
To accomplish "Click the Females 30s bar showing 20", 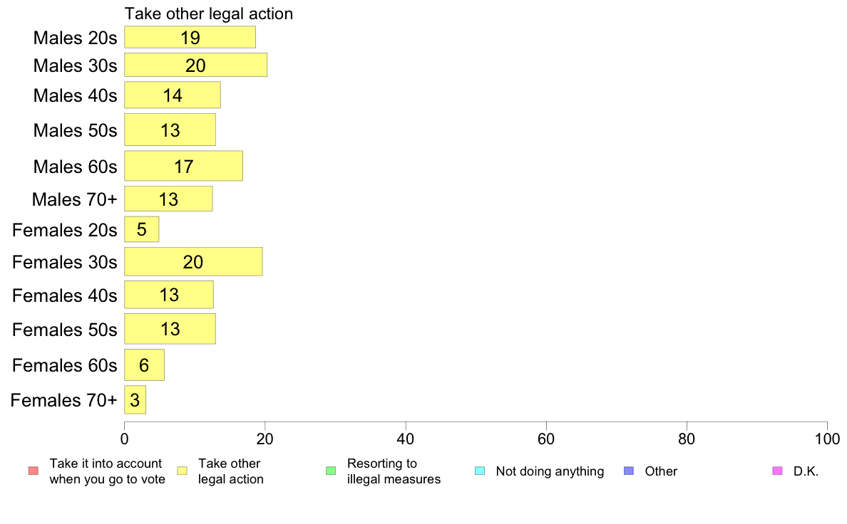I will pyautogui.click(x=193, y=262).
